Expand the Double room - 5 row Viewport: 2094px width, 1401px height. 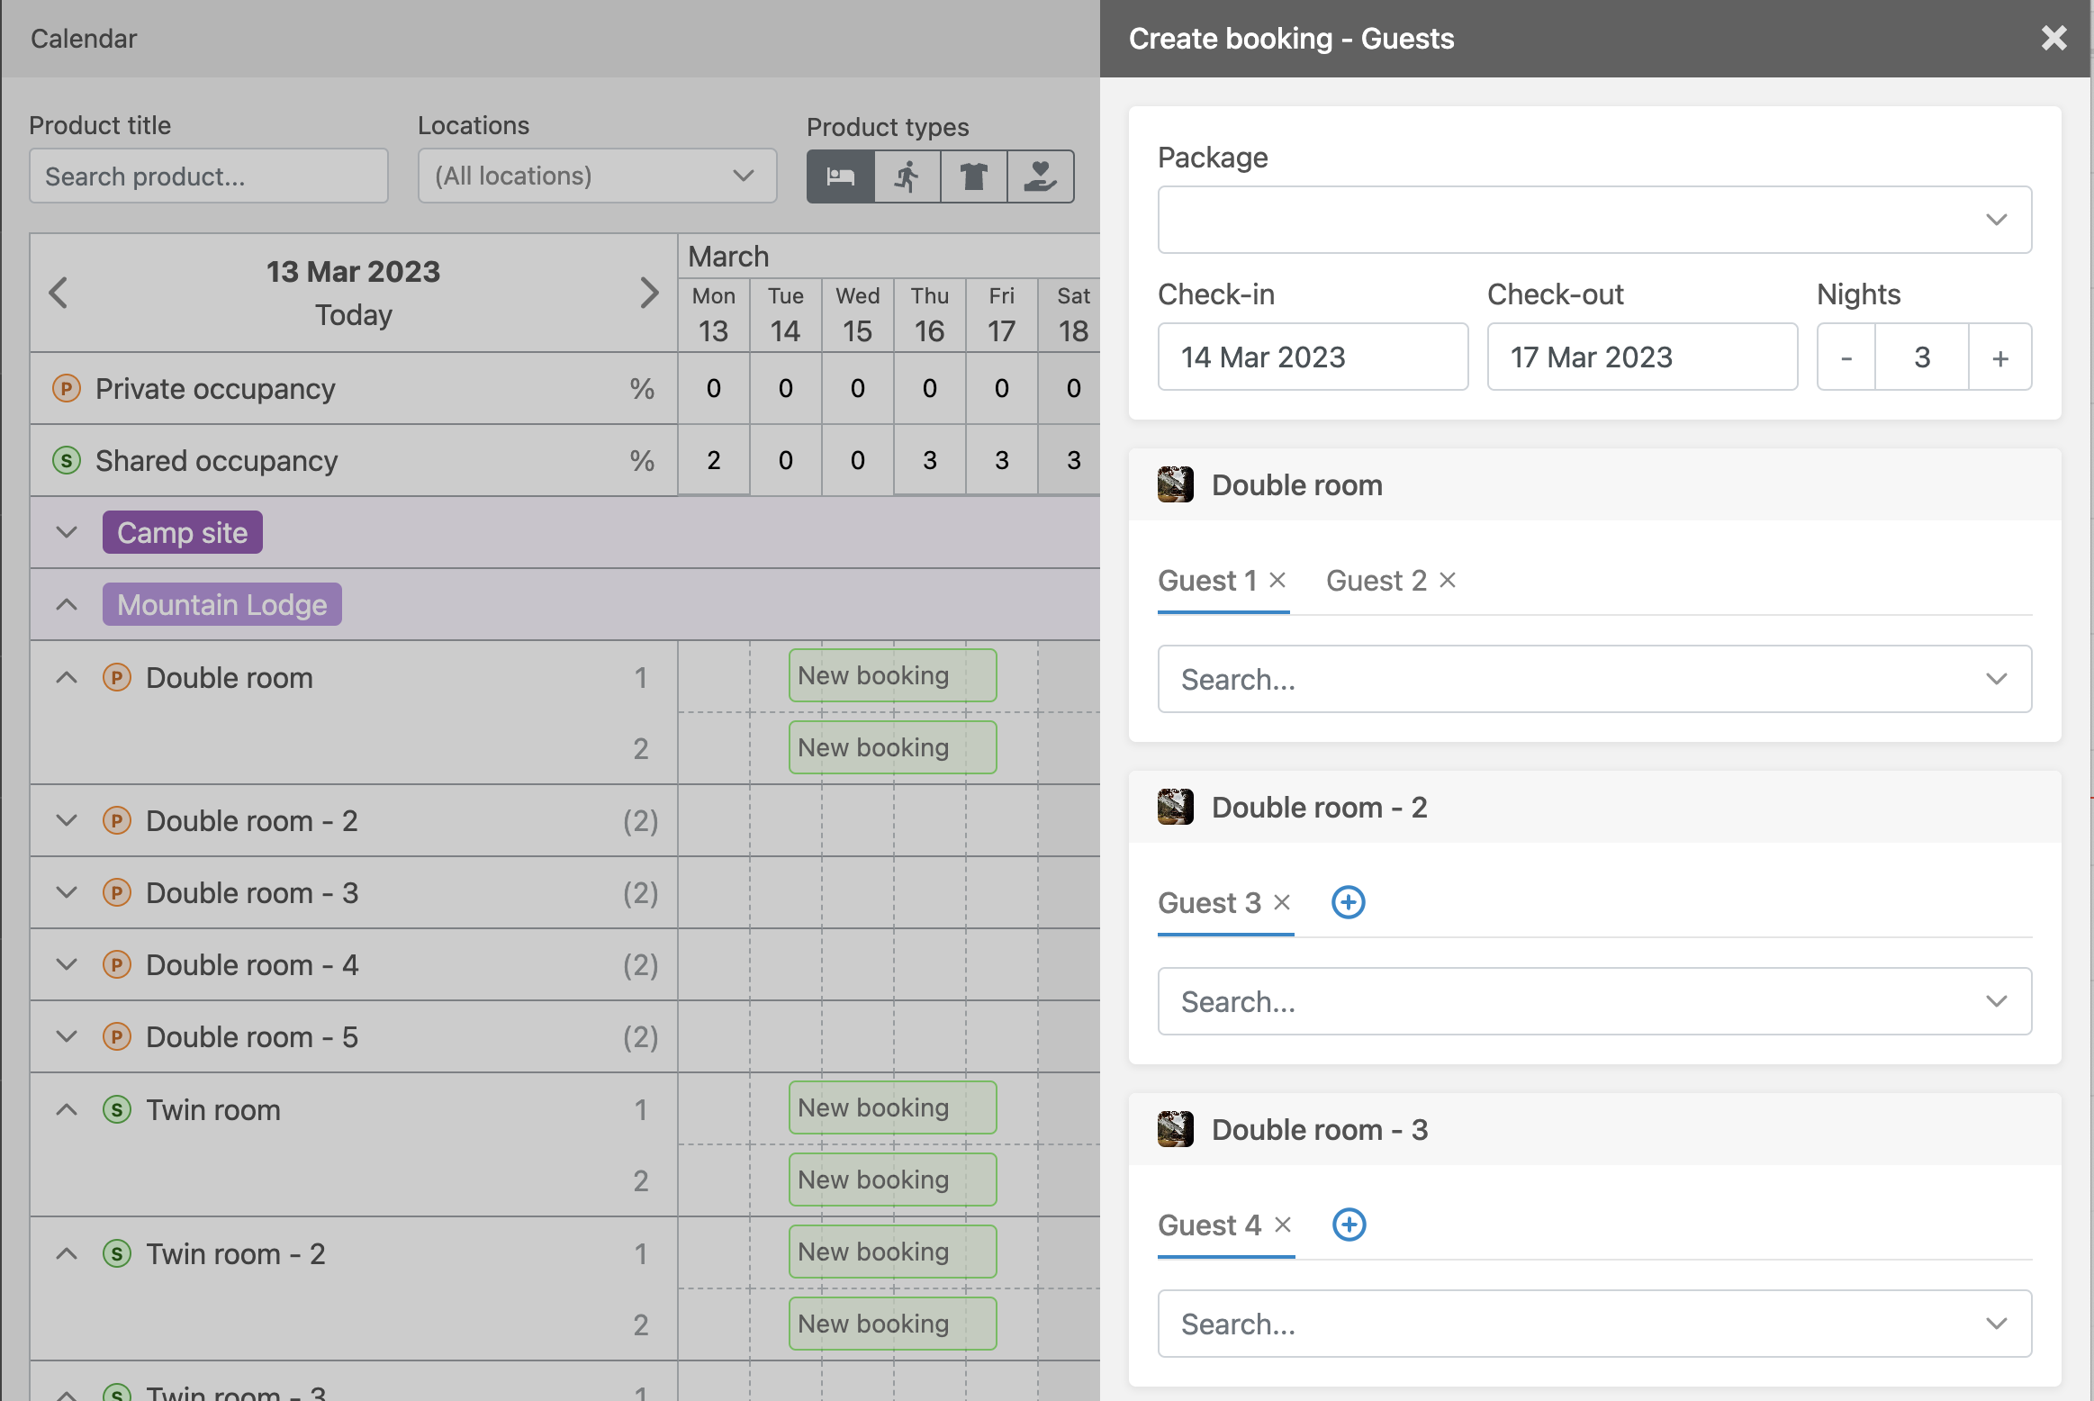click(67, 1036)
